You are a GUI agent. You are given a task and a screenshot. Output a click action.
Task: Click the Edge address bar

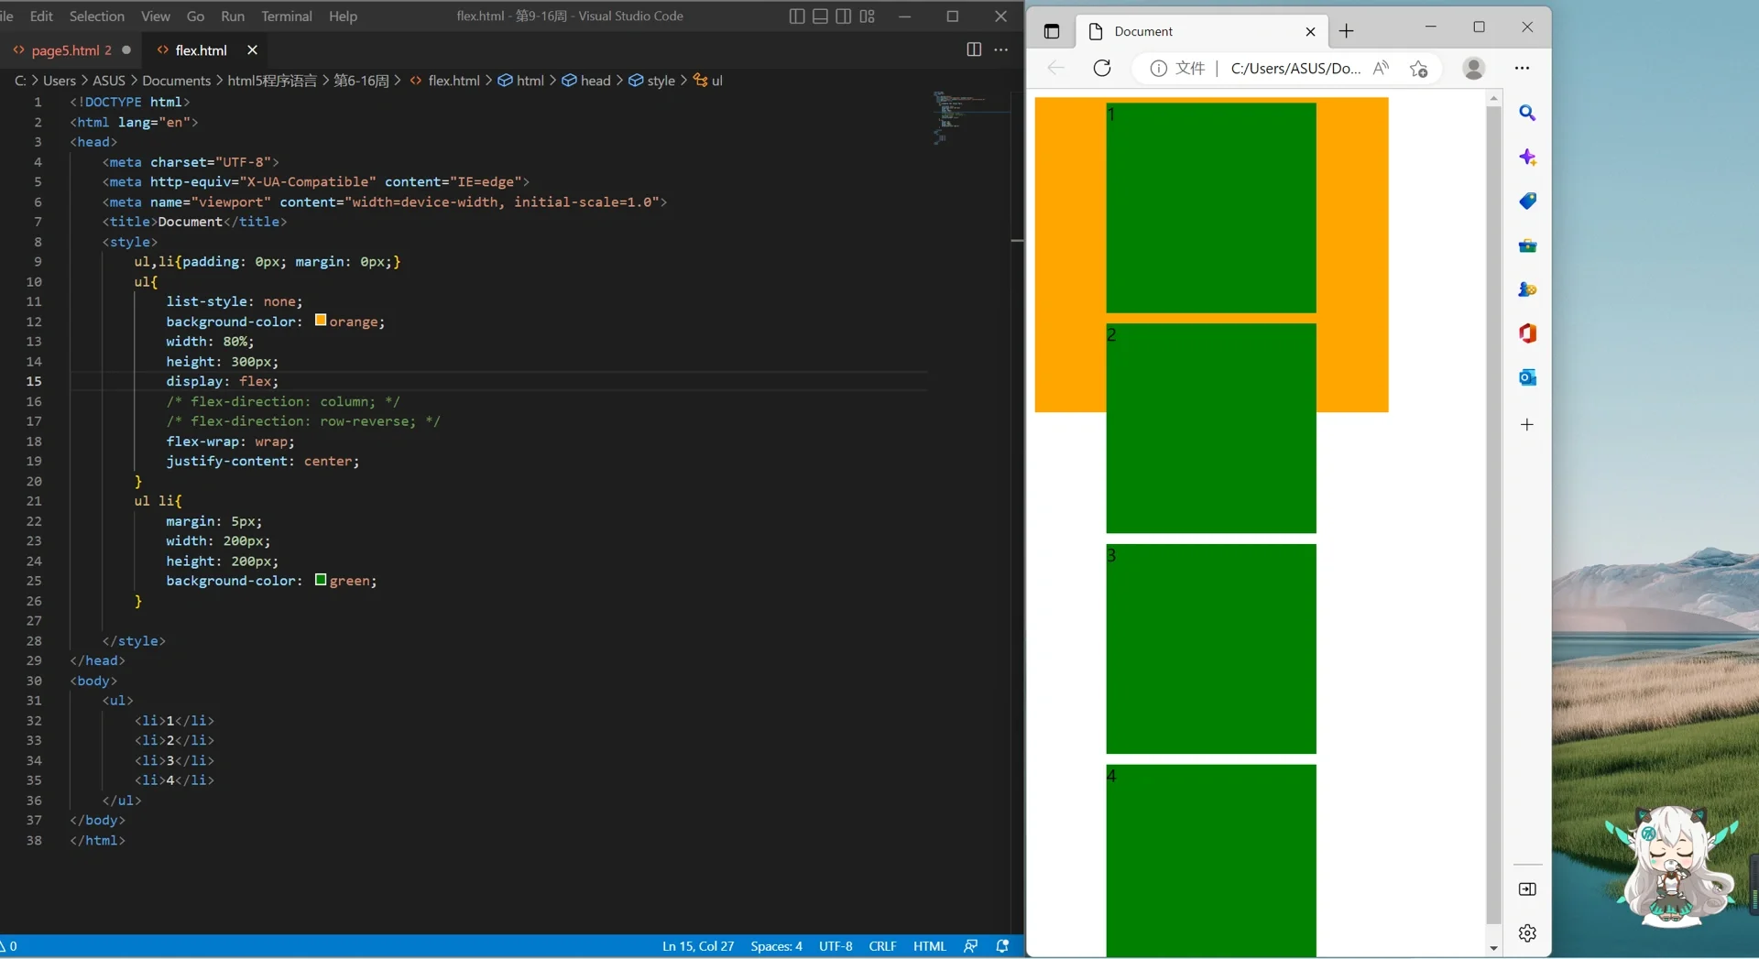(1295, 68)
